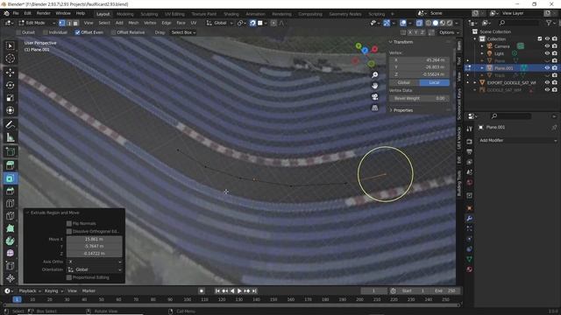Enable face select mode
561x315 pixels.
pyautogui.click(x=75, y=24)
